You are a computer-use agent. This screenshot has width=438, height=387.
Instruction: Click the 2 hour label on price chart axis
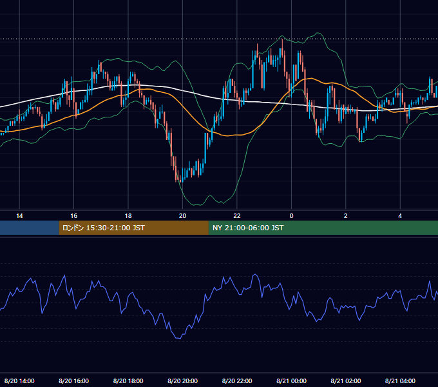click(x=345, y=216)
